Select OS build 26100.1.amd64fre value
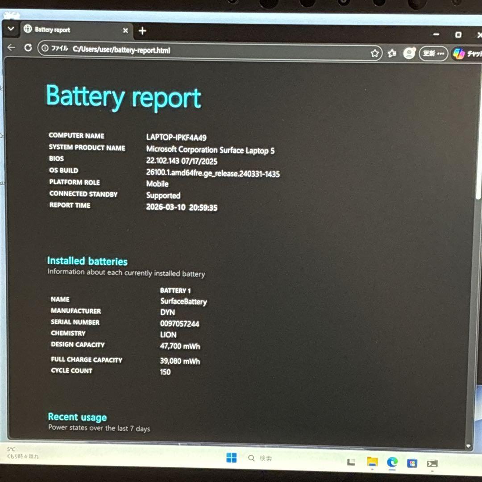This screenshot has height=482, width=482. pyautogui.click(x=213, y=173)
